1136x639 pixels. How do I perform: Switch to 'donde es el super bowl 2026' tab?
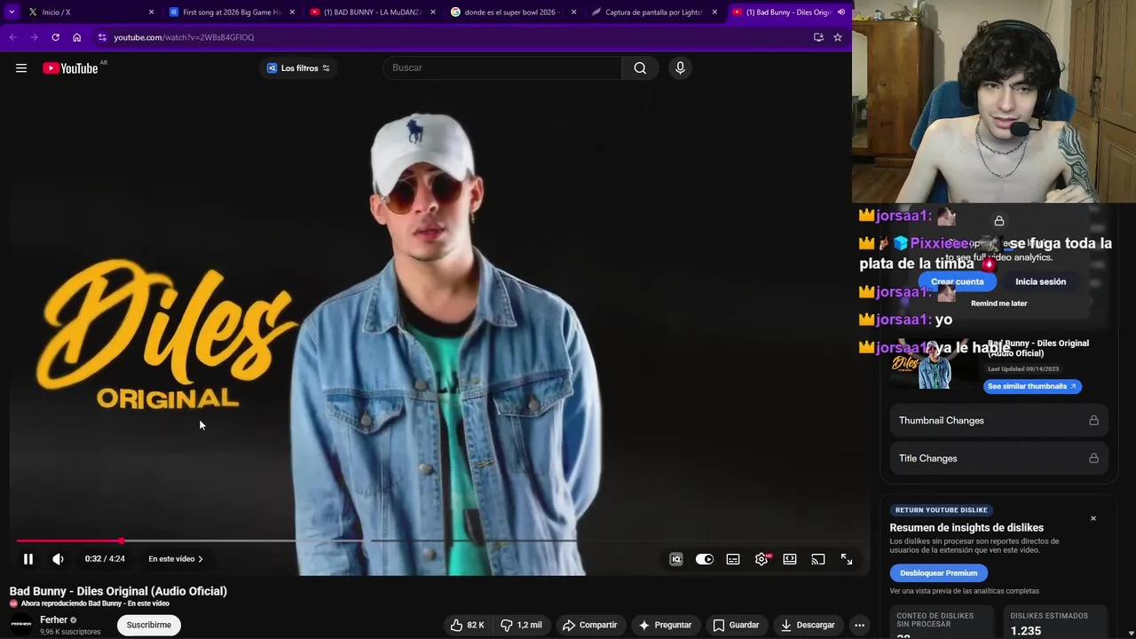click(x=514, y=12)
